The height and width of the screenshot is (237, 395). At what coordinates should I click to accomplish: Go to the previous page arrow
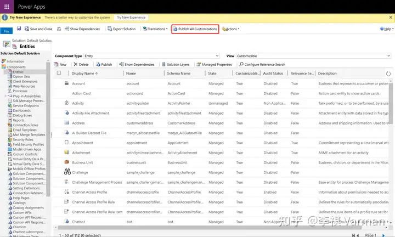[x=358, y=235]
